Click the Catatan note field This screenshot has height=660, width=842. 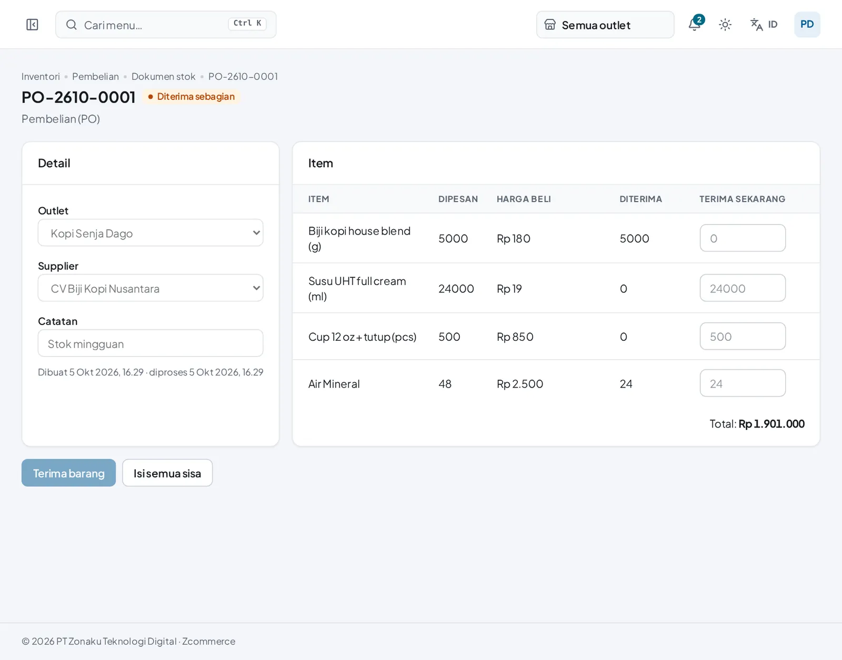click(x=151, y=343)
